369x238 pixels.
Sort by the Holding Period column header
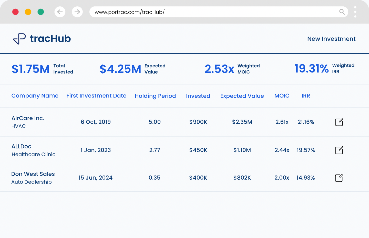(x=155, y=96)
